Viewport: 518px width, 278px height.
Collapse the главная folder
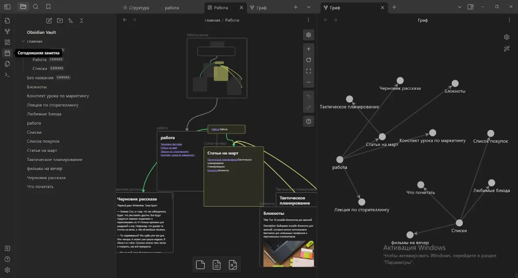pos(23,41)
